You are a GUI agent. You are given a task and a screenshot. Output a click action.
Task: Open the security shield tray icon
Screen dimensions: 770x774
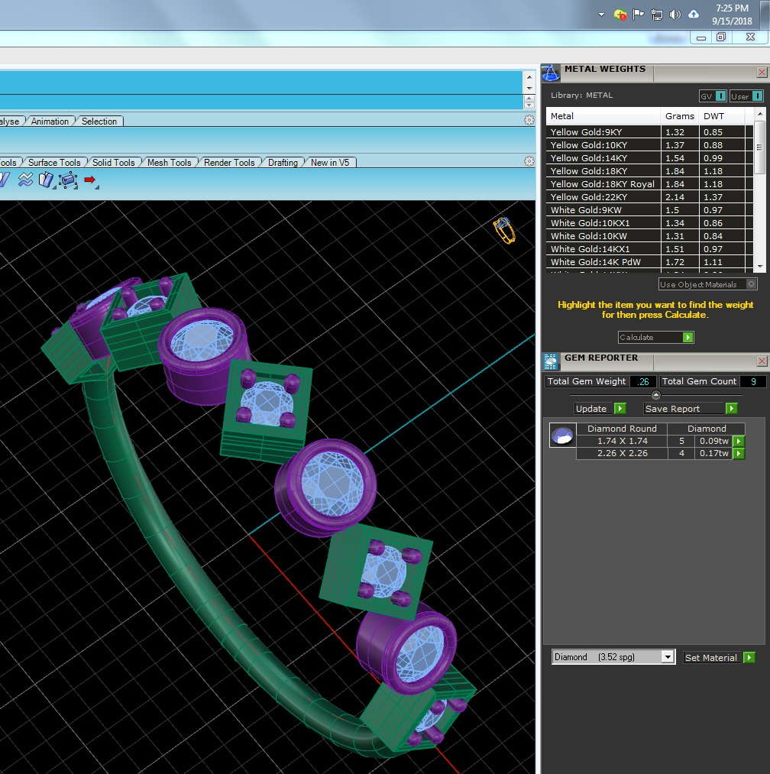point(620,15)
